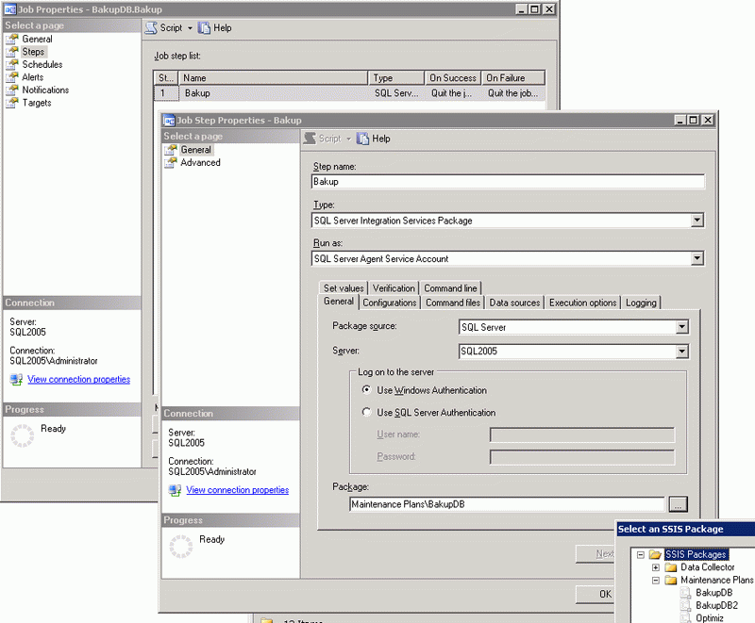The image size is (755, 623).
Task: Open the Script icon in Job Properties toolbar
Action: coord(151,28)
